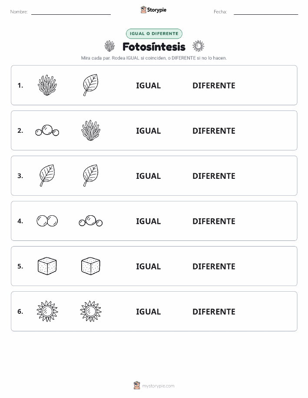Image resolution: width=308 pixels, height=398 pixels.
Task: Select DIFERENTE for question 4
Action: pyautogui.click(x=214, y=221)
